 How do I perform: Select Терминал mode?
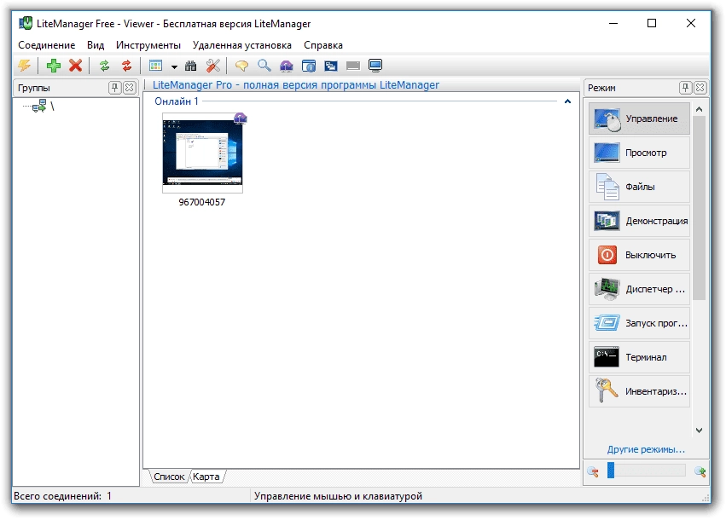[x=639, y=357]
